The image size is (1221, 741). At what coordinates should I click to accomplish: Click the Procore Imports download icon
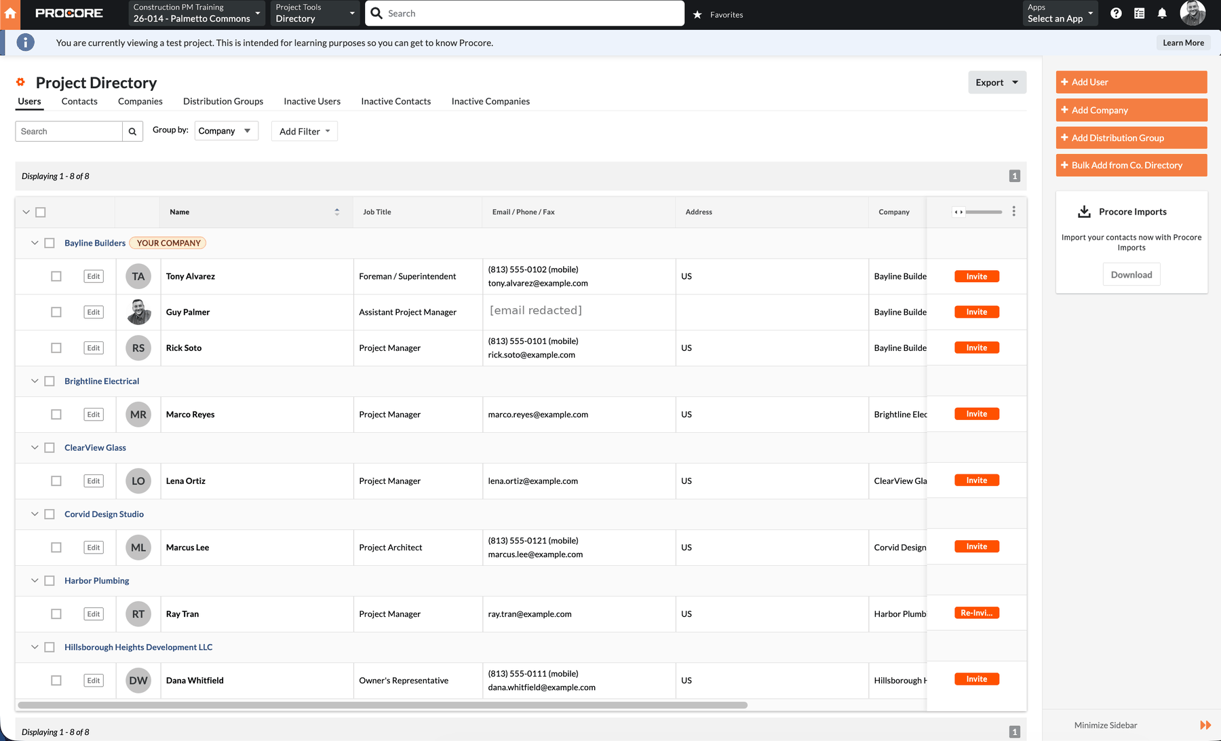coord(1084,212)
